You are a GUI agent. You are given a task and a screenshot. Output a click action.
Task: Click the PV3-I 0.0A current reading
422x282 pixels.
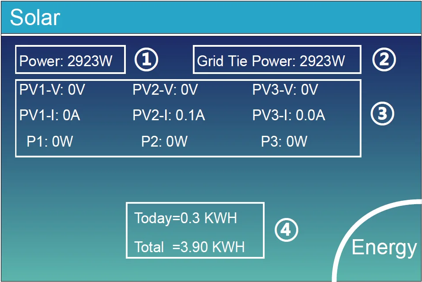(288, 115)
